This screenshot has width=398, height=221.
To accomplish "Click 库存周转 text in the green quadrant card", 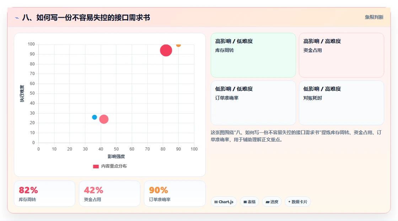I will pos(224,50).
